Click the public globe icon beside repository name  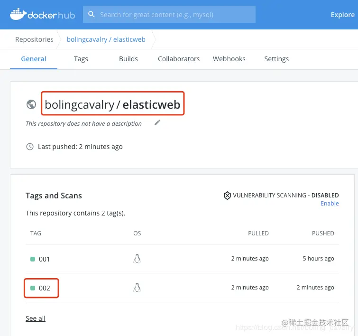pyautogui.click(x=31, y=104)
